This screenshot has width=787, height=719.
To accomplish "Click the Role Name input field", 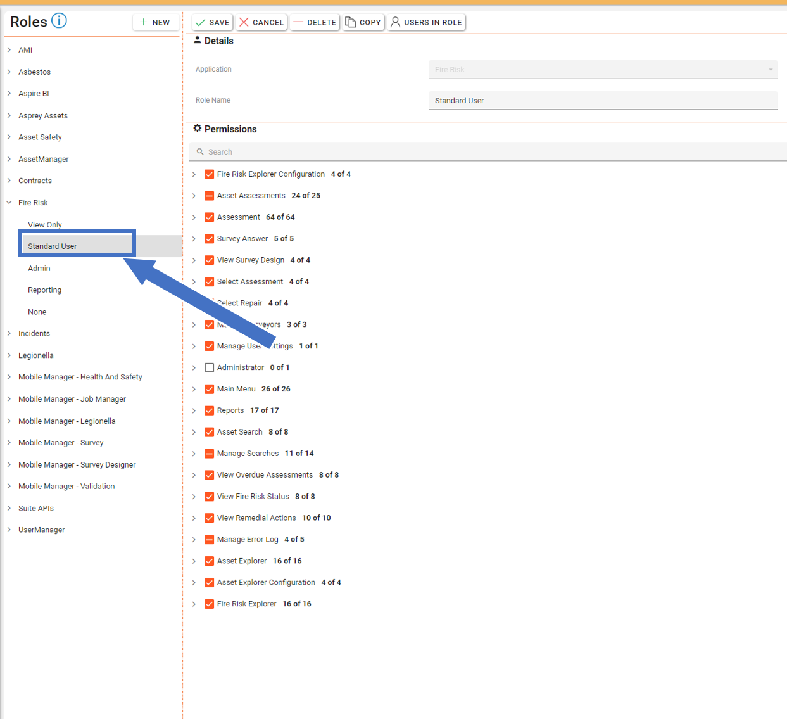I will (x=602, y=101).
